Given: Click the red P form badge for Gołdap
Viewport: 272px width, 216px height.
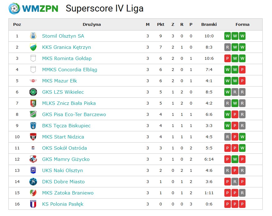Looking at the screenshot, I should [x=227, y=59].
